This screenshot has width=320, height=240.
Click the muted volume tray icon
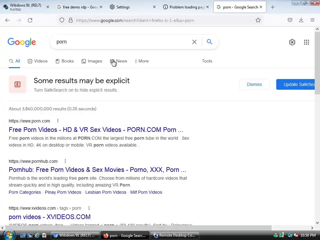click(x=296, y=235)
